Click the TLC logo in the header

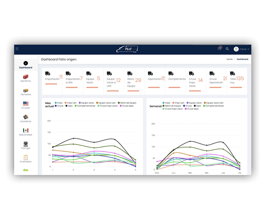(x=127, y=49)
